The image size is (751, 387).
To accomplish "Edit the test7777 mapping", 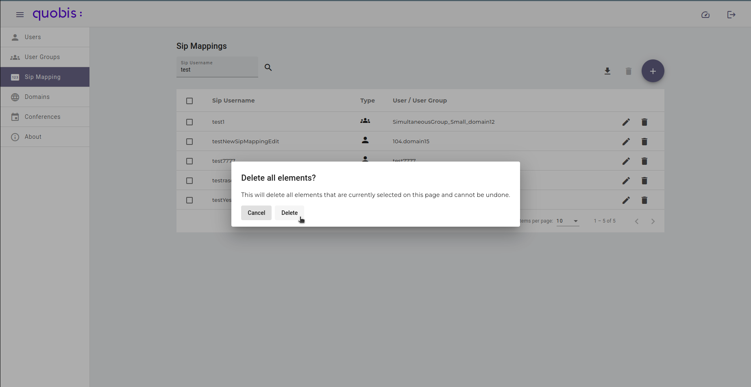I will tap(626, 161).
